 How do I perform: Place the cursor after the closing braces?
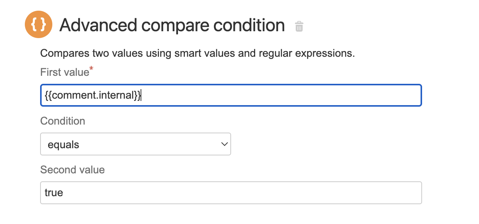coord(141,95)
